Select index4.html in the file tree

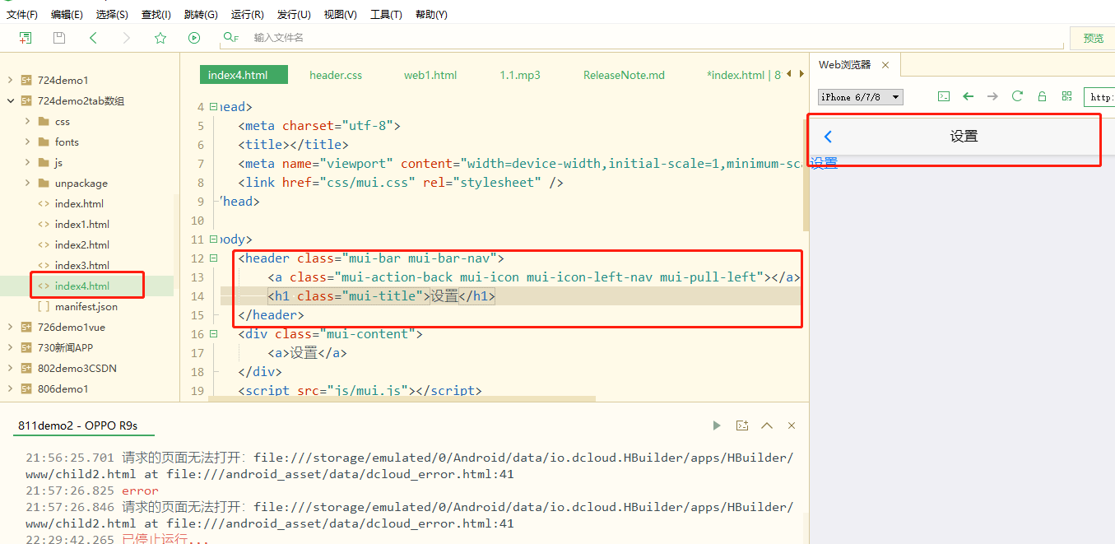click(x=82, y=286)
